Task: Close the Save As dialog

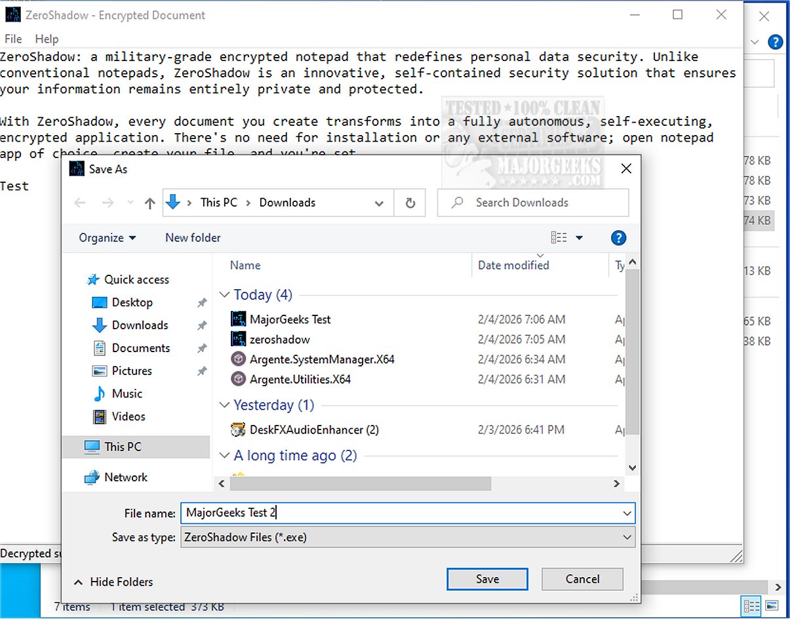Action: pos(626,169)
